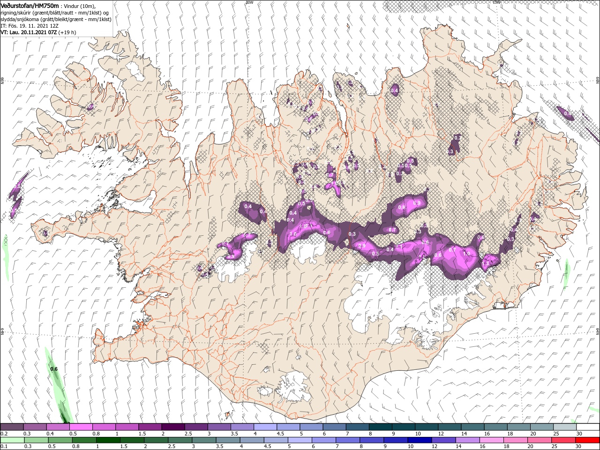Pick the 6–7 slate blue snow swatch

[x=334, y=427]
